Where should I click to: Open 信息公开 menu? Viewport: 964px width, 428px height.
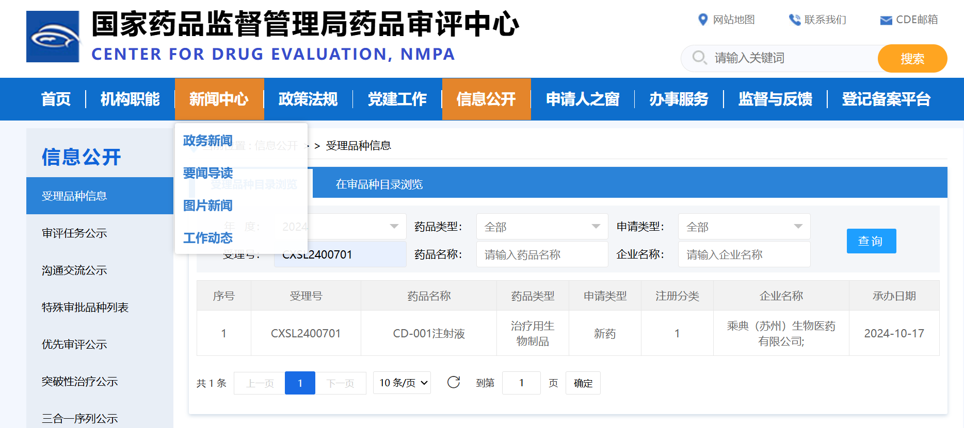point(486,99)
